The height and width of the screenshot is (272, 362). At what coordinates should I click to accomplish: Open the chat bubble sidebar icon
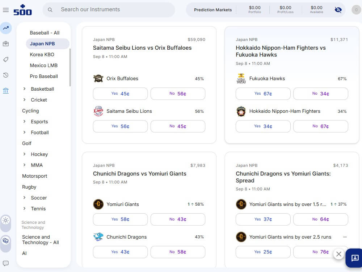[6, 263]
